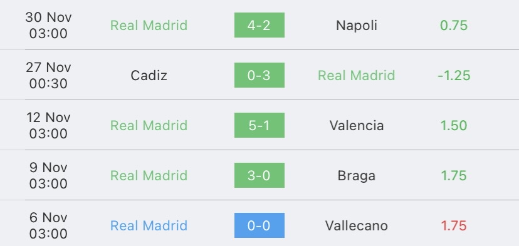This screenshot has height=246, width=519.
Task: Open the 3-0 score box for the Braga match
Action: coord(259,175)
